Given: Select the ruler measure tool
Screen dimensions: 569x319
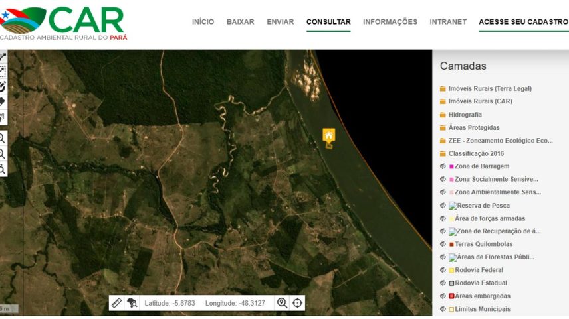Looking at the screenshot, I should [116, 302].
